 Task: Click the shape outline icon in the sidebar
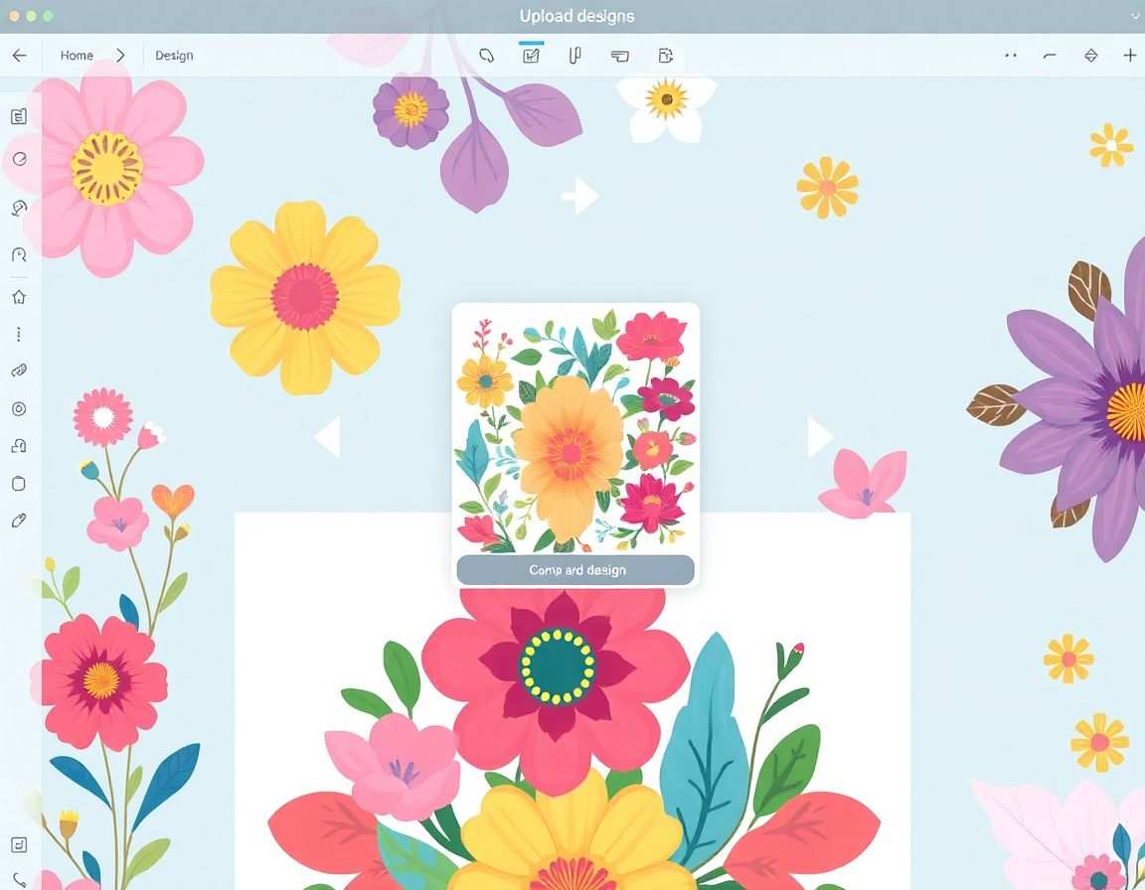tap(17, 483)
